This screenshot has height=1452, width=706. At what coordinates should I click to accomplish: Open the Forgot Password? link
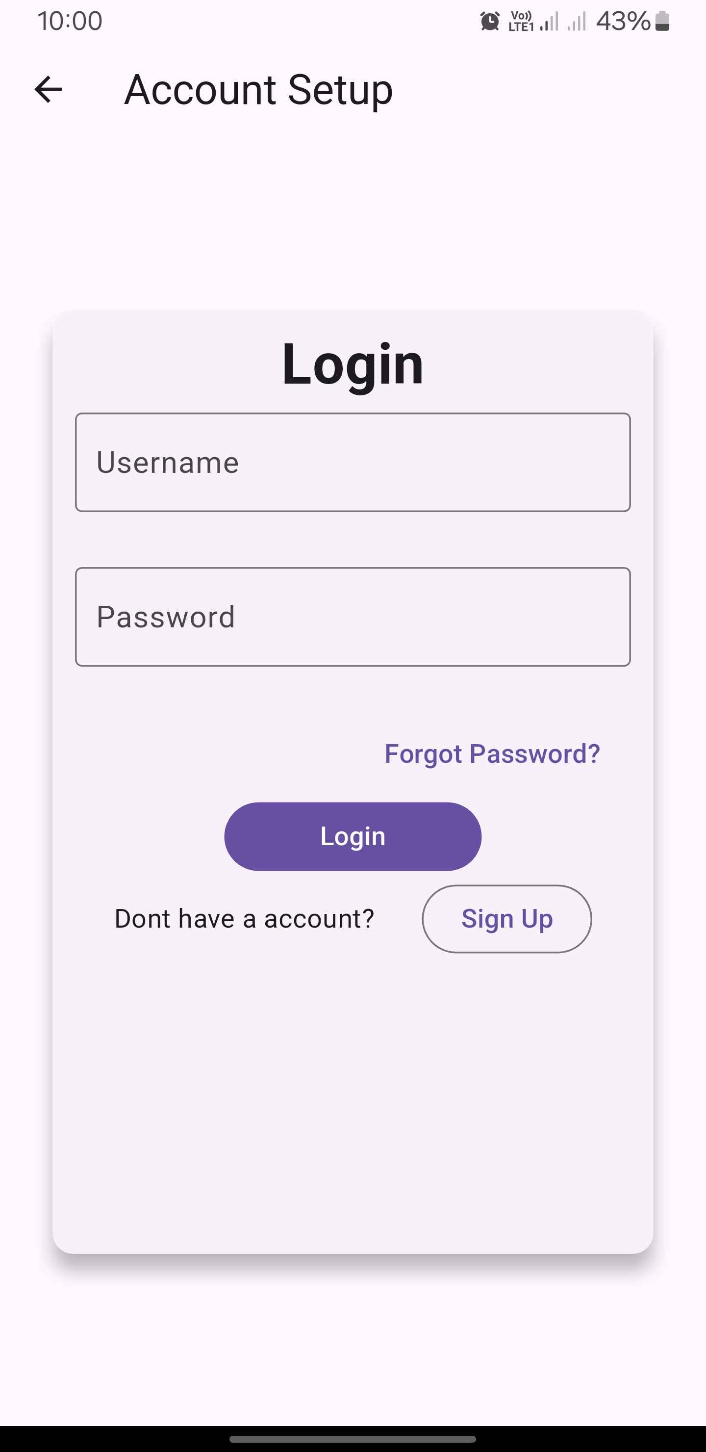(492, 753)
